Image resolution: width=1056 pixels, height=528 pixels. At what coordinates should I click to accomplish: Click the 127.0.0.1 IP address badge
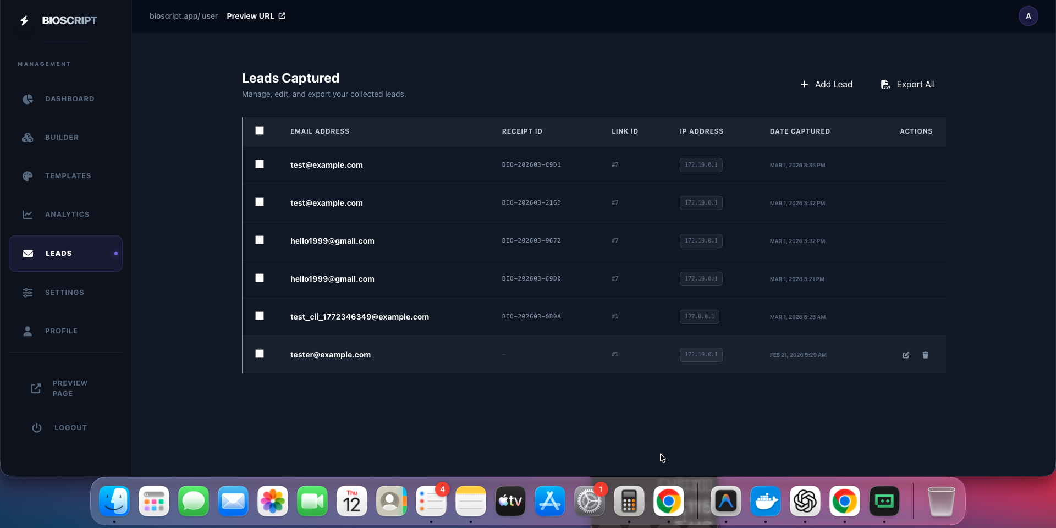coord(699,317)
